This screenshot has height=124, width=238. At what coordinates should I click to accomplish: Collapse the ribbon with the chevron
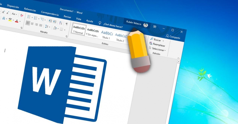[178, 58]
